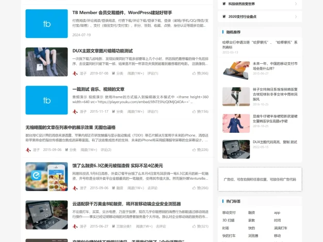323x242 pixels.
Task: Open the socks photo thumbnail of DUX post
Action: [x=46, y=62]
